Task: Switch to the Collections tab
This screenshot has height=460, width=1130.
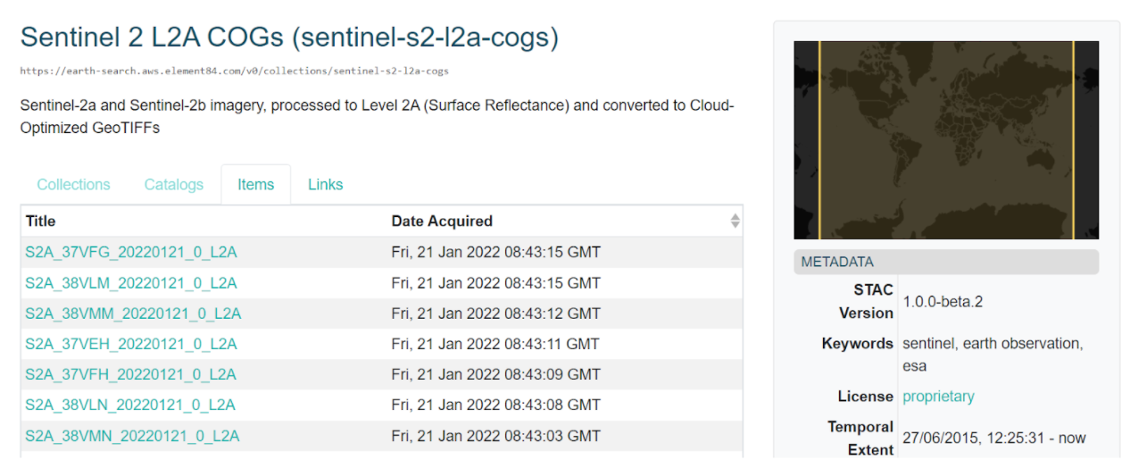Action: 73,185
